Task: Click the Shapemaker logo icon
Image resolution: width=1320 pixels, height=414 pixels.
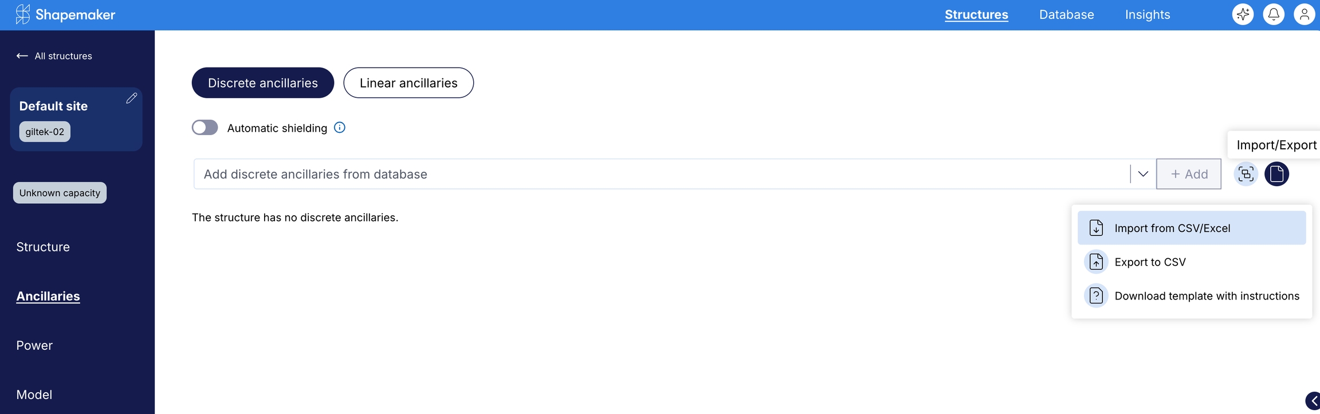Action: pyautogui.click(x=22, y=14)
